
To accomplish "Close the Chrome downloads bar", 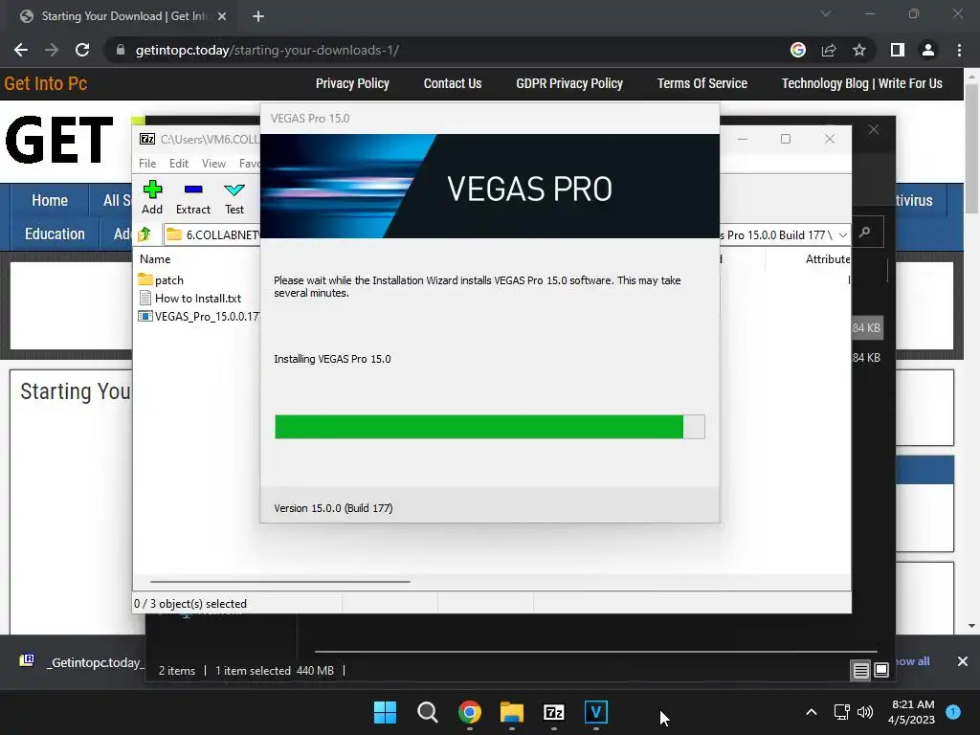I will [963, 661].
